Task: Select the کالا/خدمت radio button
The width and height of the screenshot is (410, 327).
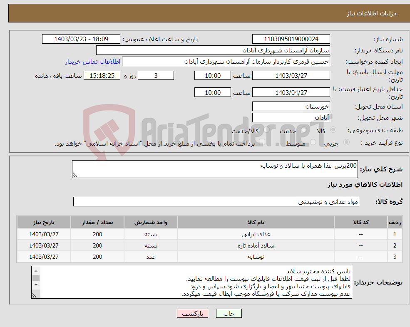Action: pyautogui.click(x=266, y=130)
